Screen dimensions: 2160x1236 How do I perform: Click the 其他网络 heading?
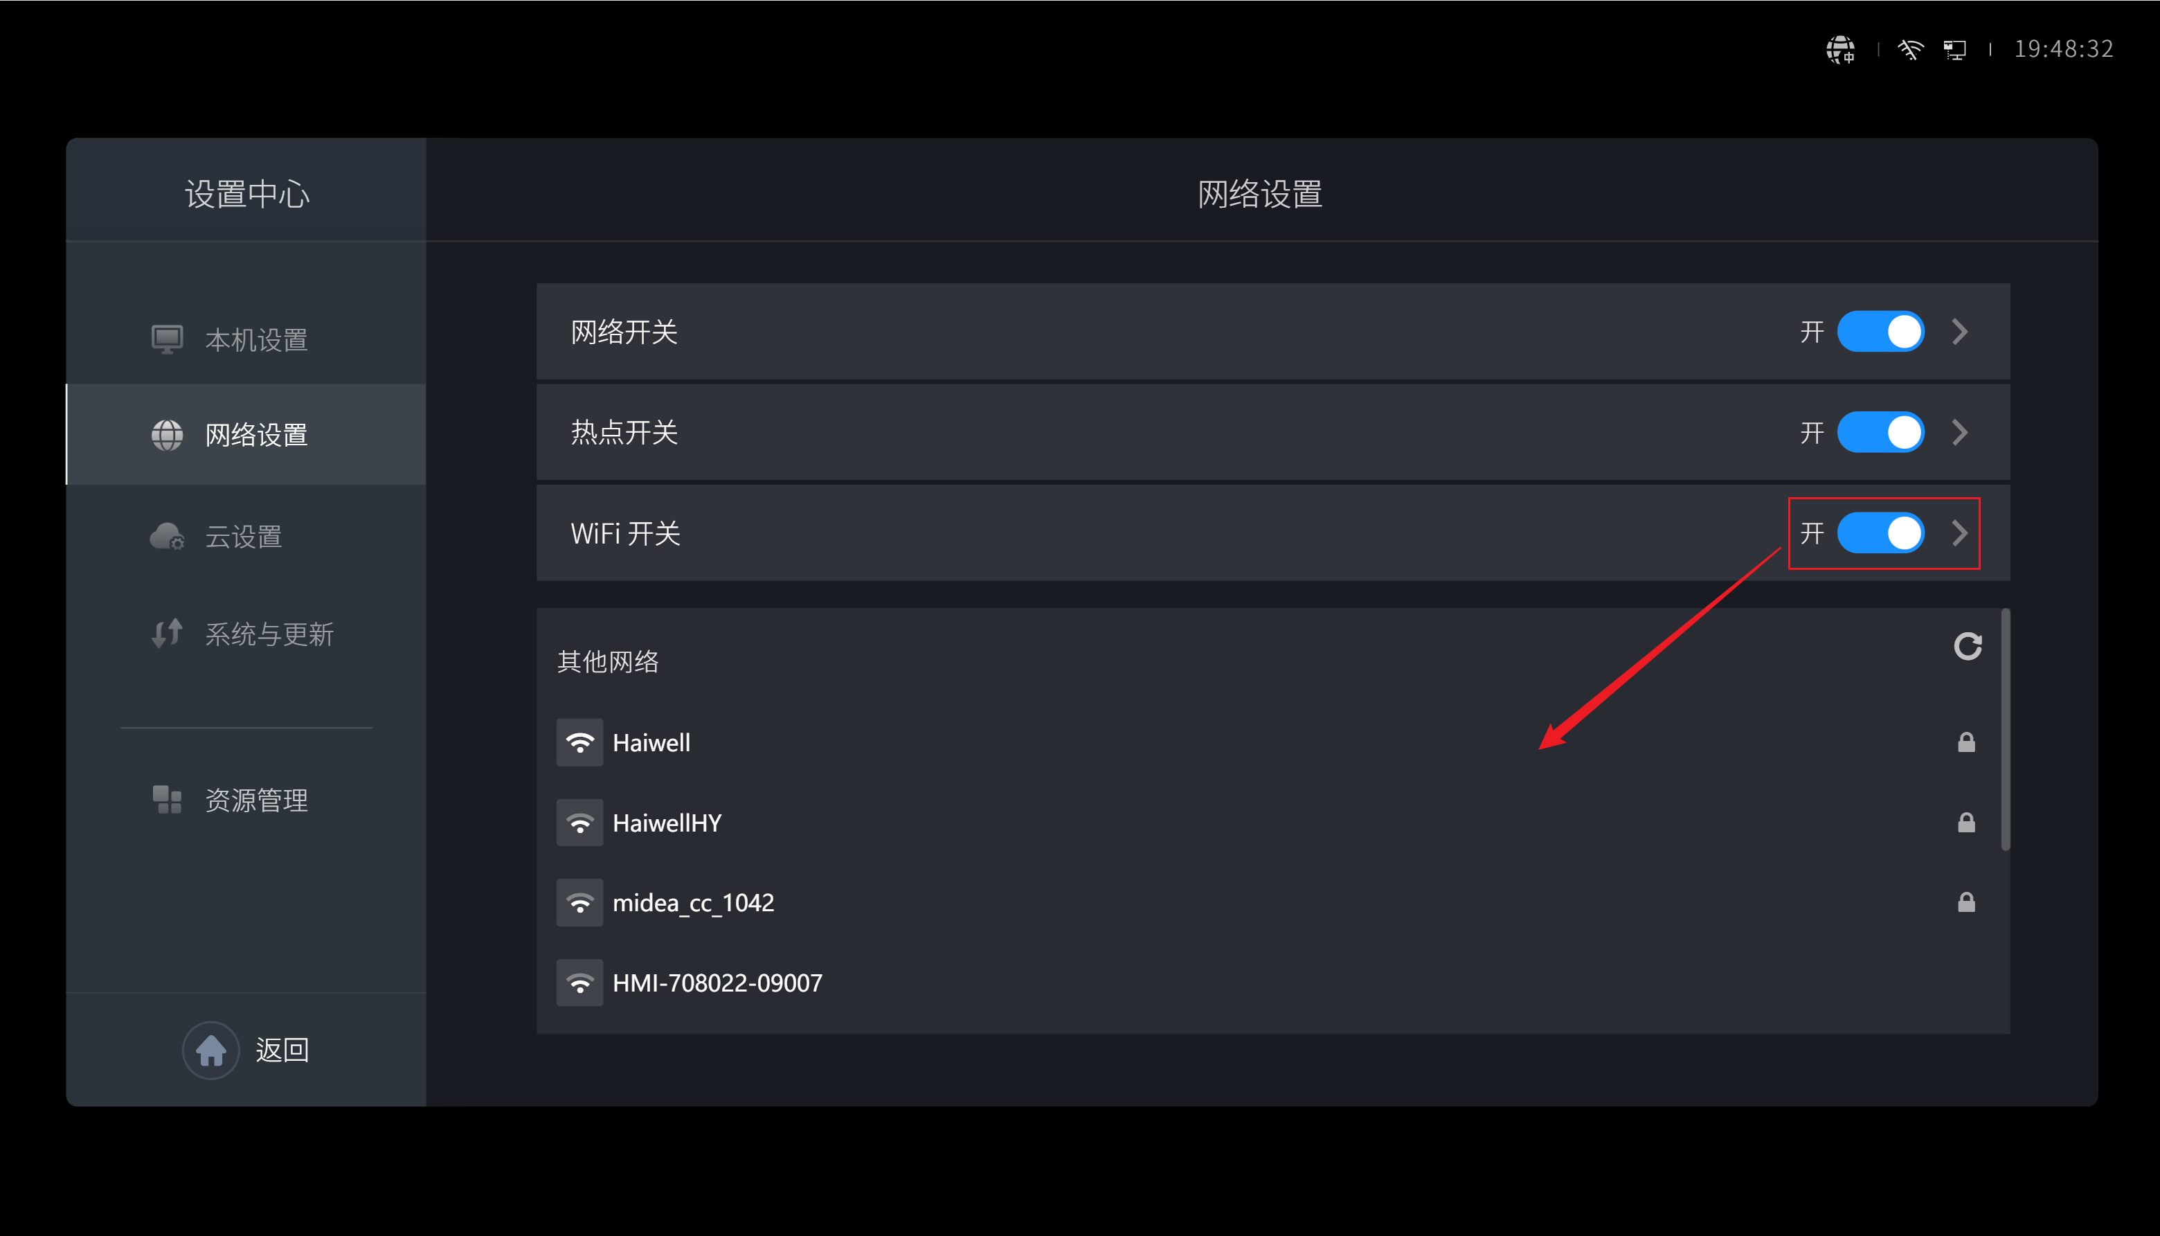pos(608,661)
